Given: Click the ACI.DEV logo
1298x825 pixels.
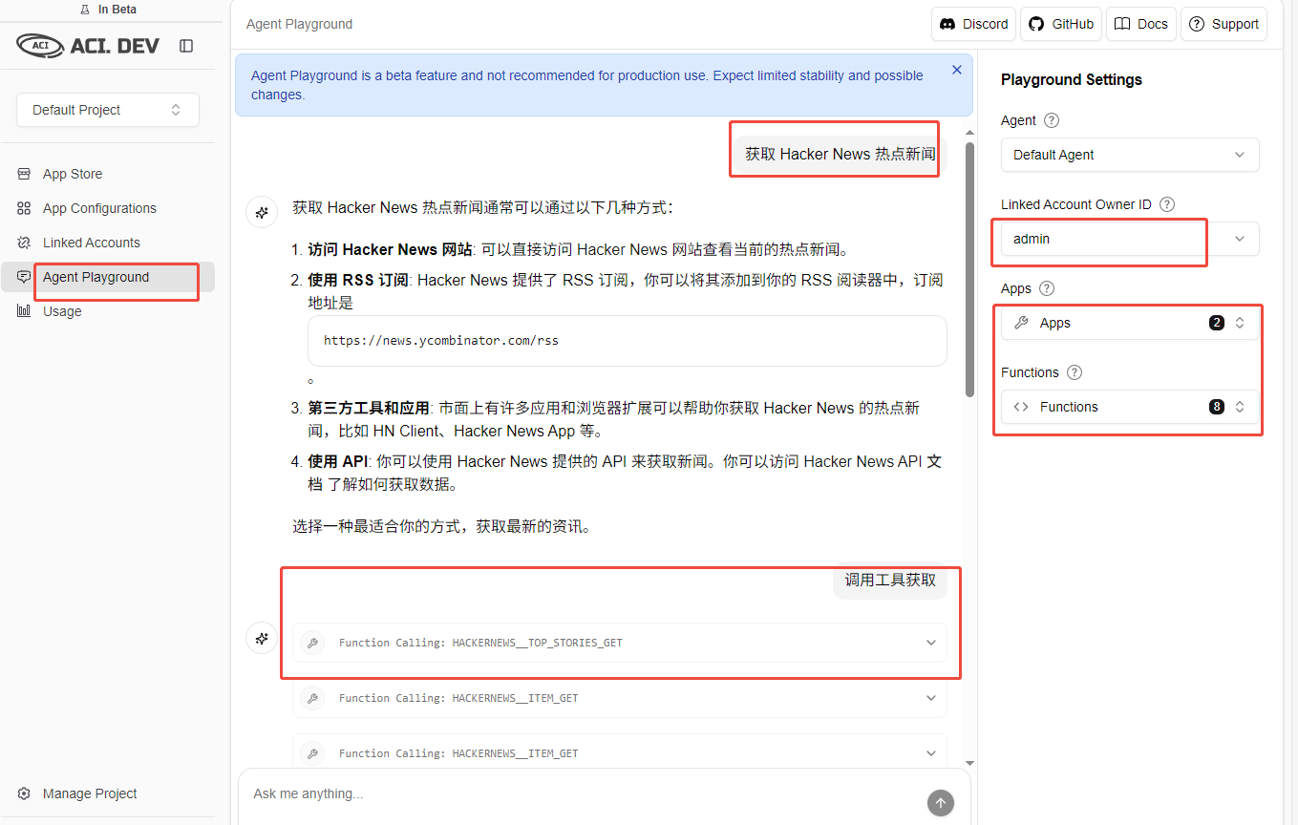Looking at the screenshot, I should pyautogui.click(x=88, y=45).
